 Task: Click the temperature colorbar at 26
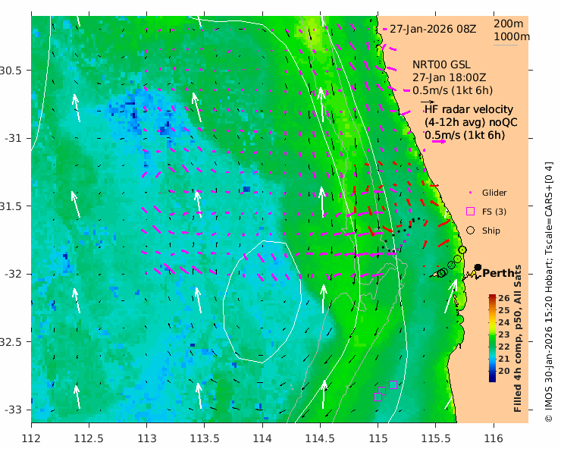coord(492,298)
